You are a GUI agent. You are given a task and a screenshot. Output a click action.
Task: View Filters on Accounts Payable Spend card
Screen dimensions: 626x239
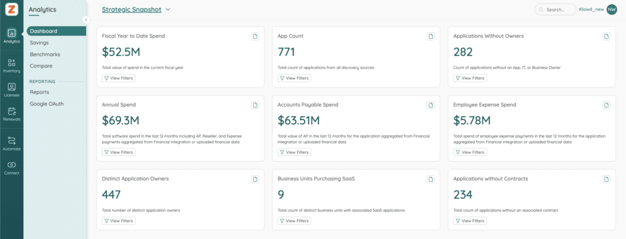pos(294,152)
